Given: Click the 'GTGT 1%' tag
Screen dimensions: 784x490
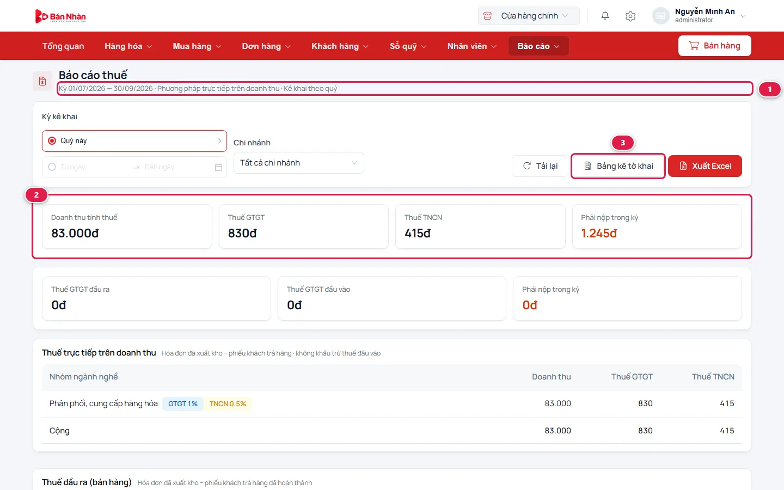Looking at the screenshot, I should (x=183, y=404).
